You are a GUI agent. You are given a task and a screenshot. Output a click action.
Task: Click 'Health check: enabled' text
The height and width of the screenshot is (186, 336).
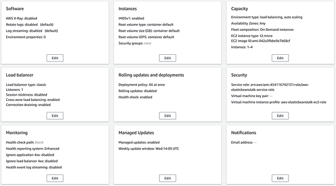(x=135, y=97)
